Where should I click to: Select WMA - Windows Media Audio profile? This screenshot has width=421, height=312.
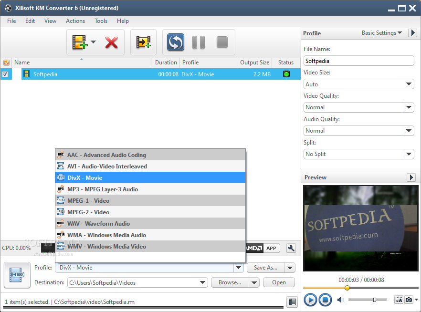[150, 235]
